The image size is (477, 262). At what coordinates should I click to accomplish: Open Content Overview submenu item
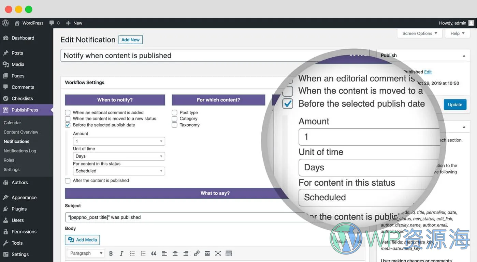click(21, 132)
